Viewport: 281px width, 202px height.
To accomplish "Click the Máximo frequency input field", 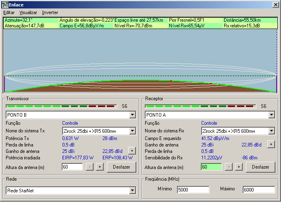I will pos(258,190).
